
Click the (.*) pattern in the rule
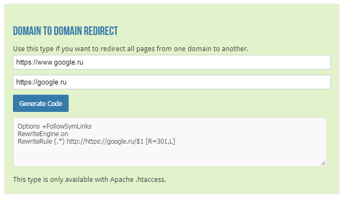click(x=59, y=141)
